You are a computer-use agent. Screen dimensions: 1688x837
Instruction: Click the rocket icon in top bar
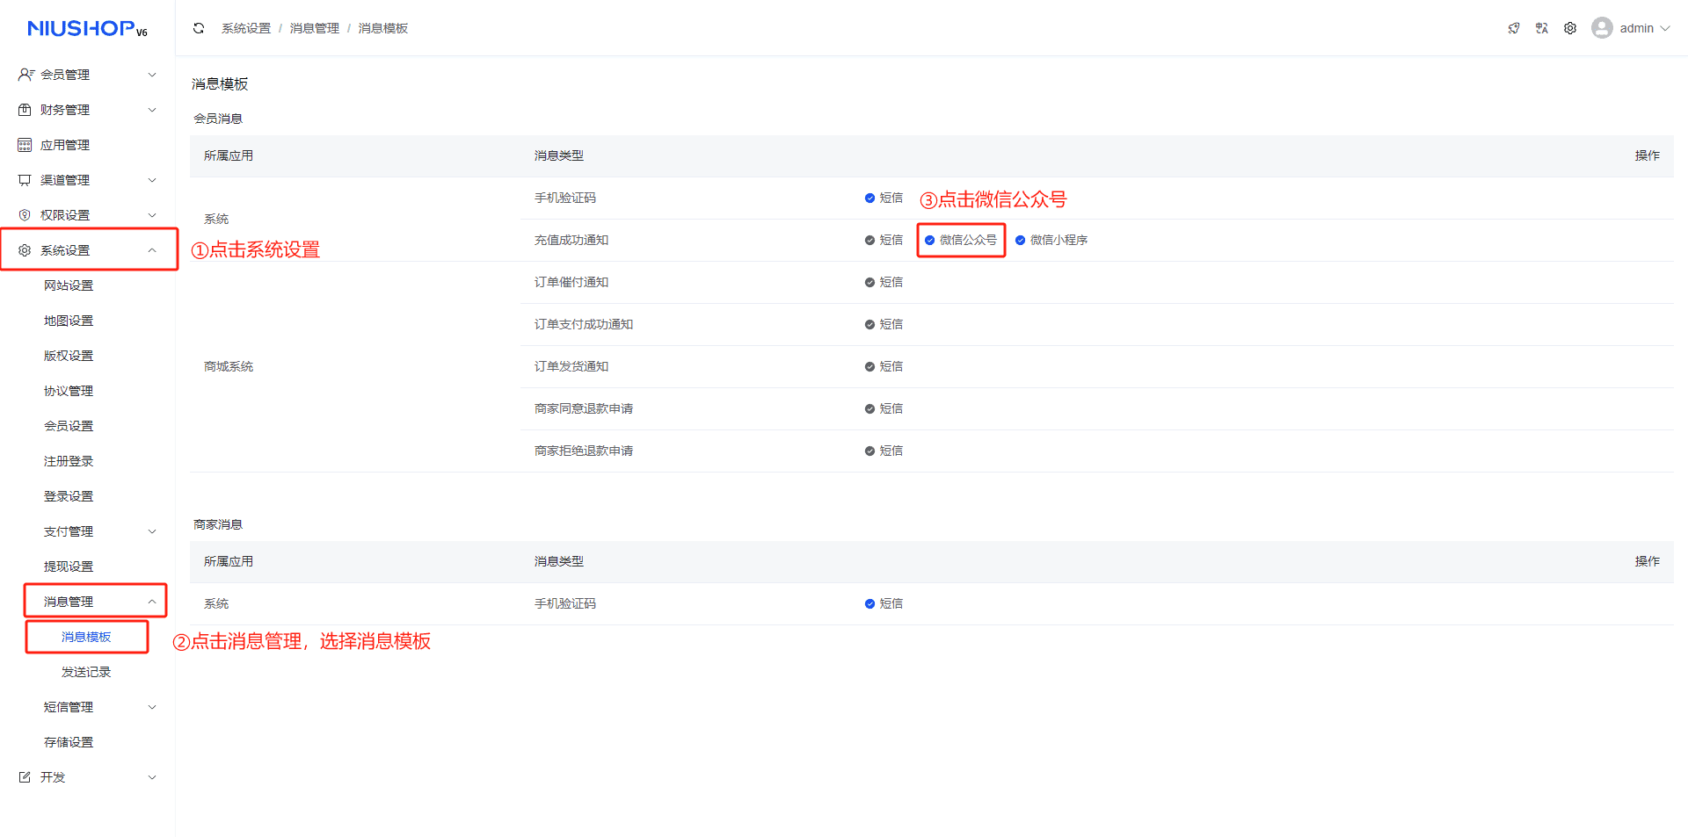[x=1513, y=28]
